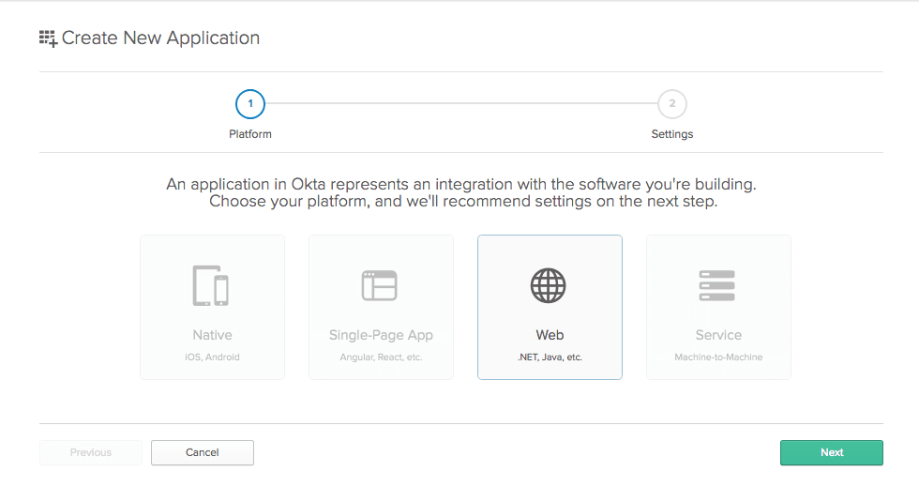
Task: Click the Native card title
Action: [x=212, y=335]
